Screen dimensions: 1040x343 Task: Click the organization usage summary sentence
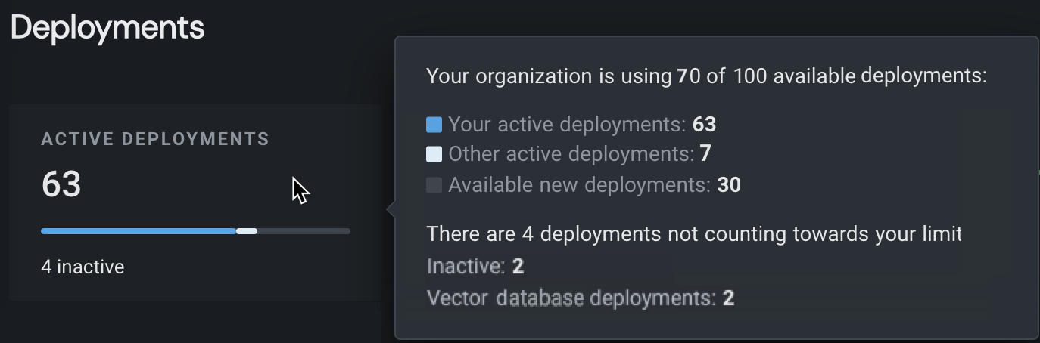click(x=706, y=76)
